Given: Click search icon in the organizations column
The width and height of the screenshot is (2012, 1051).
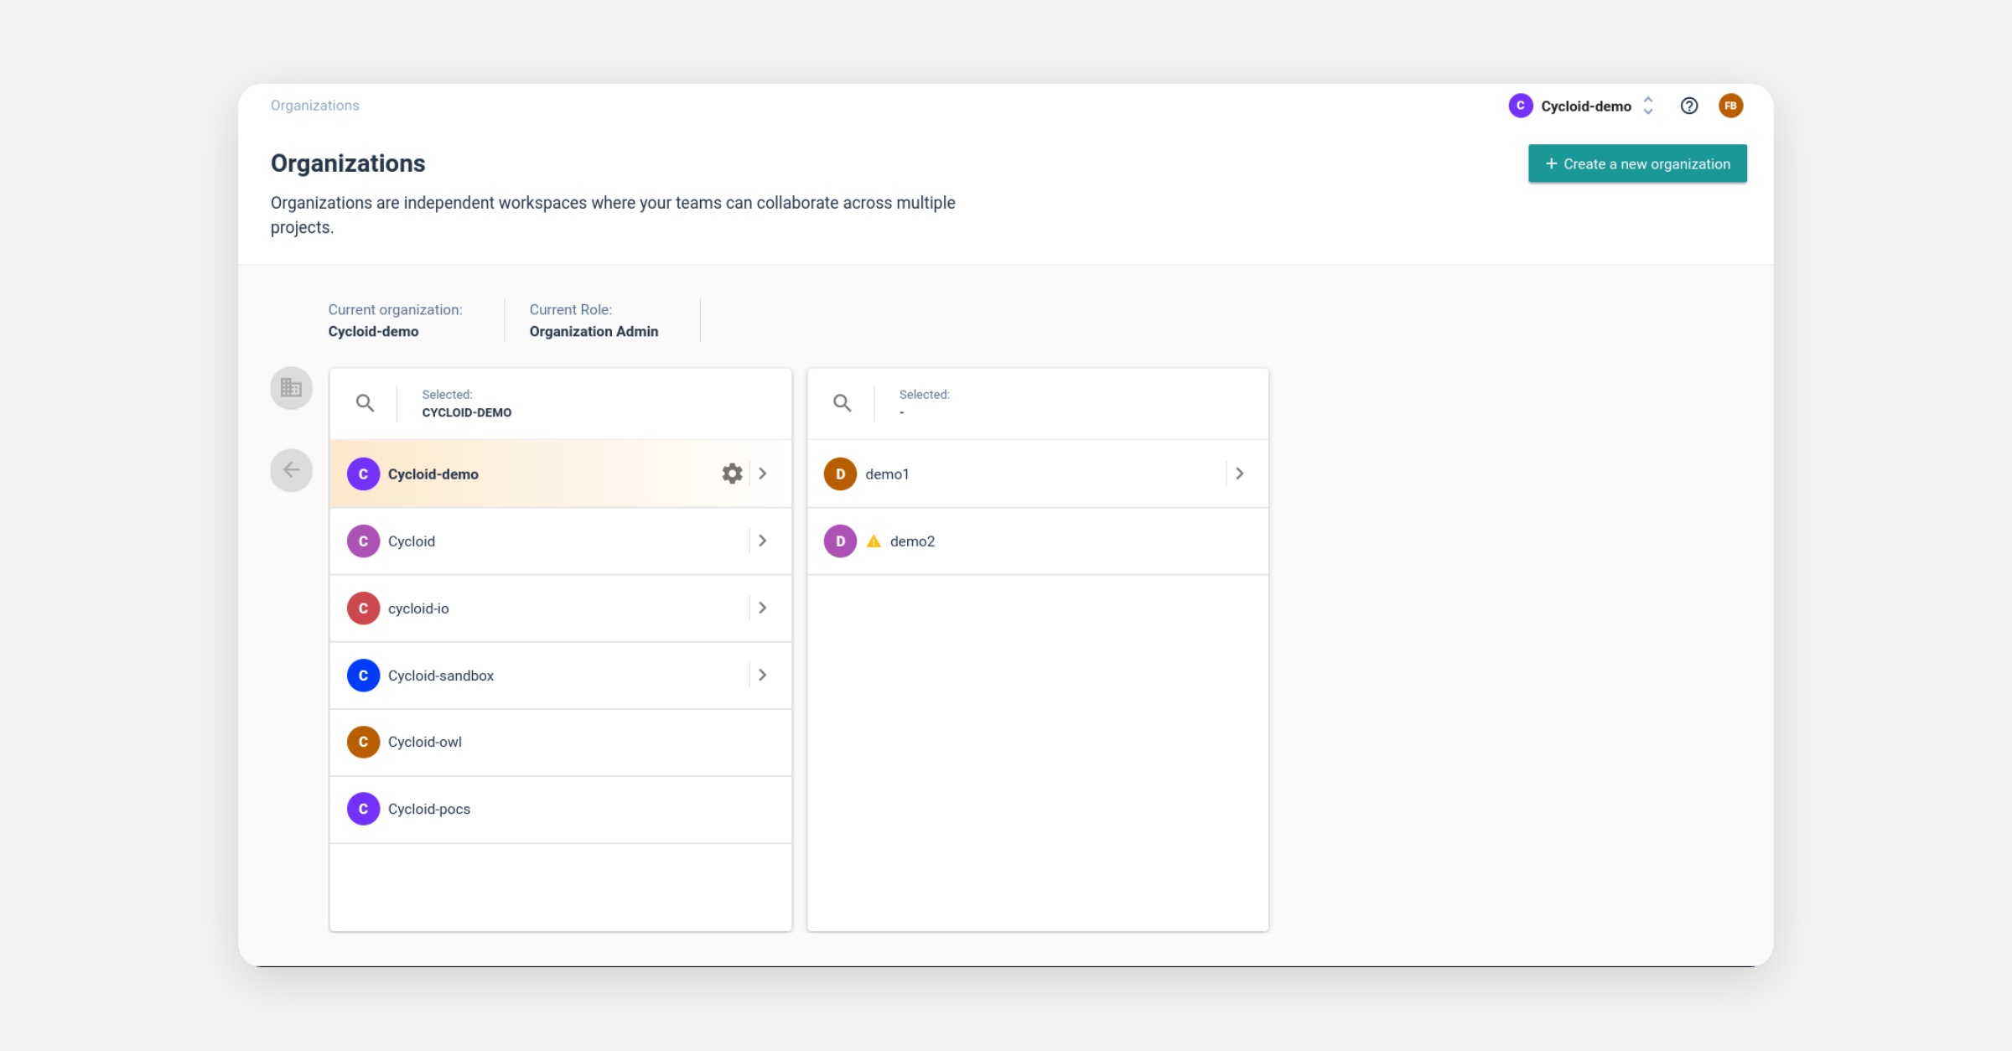Looking at the screenshot, I should (365, 403).
